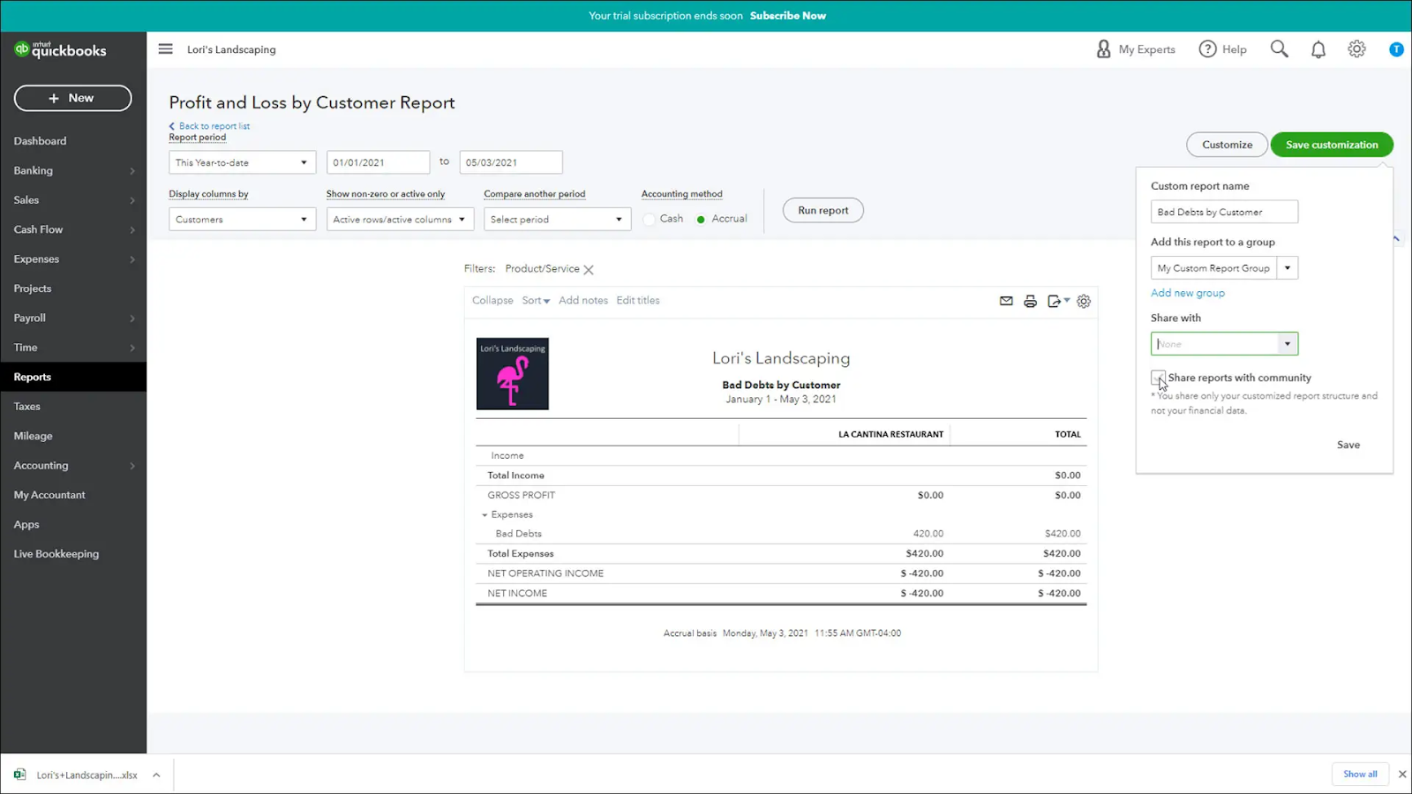Open the settings gear in header

click(1356, 49)
